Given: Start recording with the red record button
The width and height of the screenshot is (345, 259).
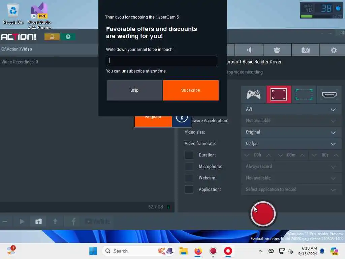Looking at the screenshot, I should [263, 214].
